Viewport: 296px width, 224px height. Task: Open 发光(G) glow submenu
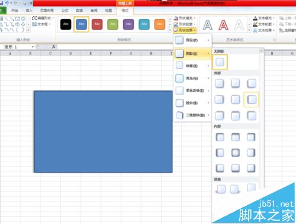(x=192, y=78)
